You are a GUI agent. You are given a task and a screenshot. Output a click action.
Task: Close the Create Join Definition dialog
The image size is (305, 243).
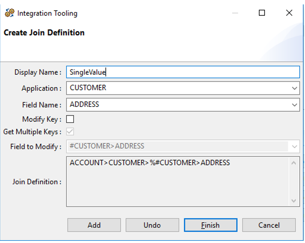[289, 13]
